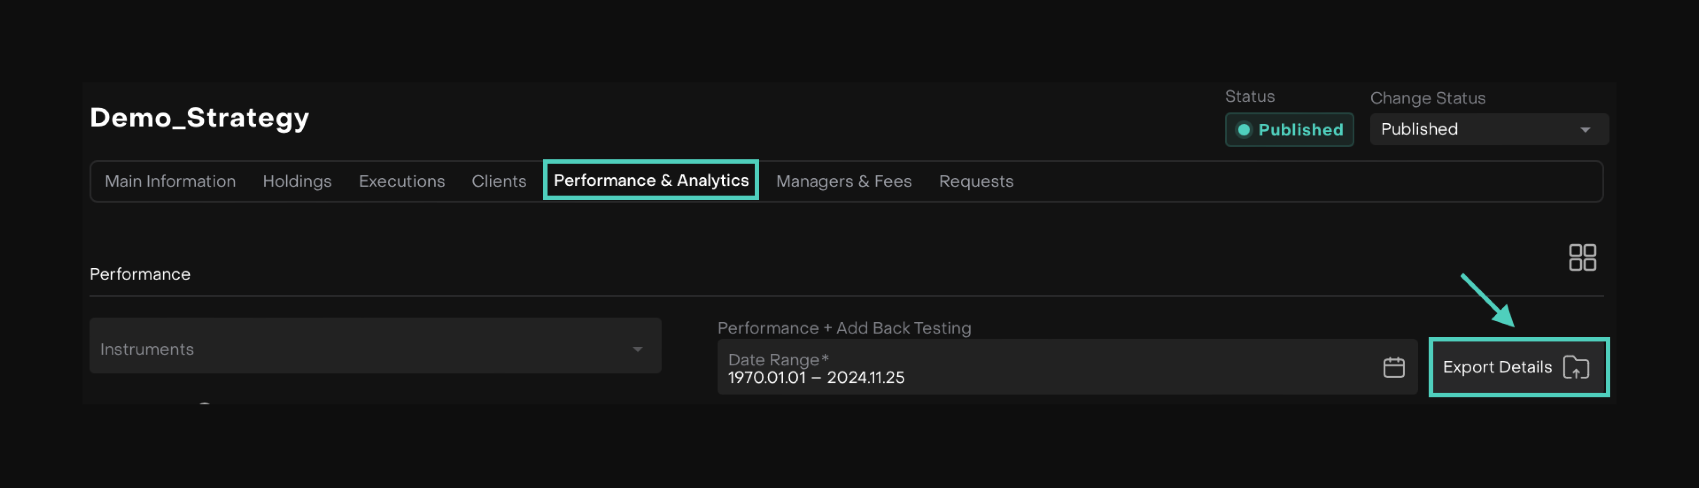
Task: Select the Clients tab
Action: point(499,181)
